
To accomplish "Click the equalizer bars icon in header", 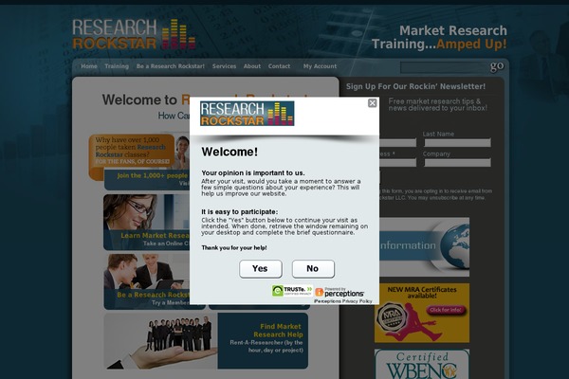I will [x=178, y=34].
